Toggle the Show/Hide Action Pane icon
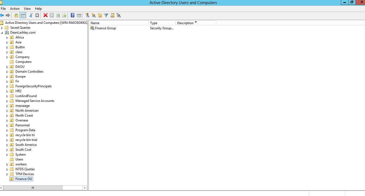This screenshot has width=365, height=196. (79, 15)
